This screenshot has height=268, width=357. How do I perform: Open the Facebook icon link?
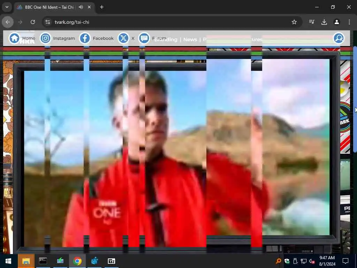point(85,38)
